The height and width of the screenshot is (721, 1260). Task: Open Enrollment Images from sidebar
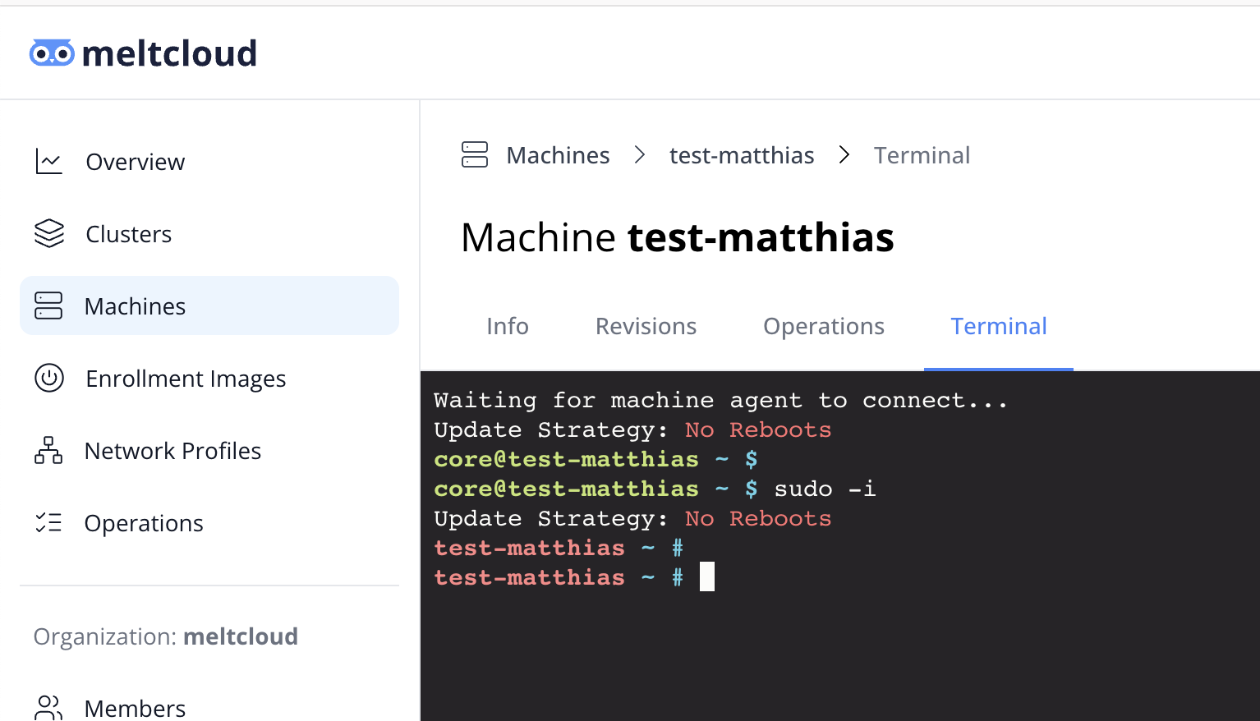pos(186,379)
